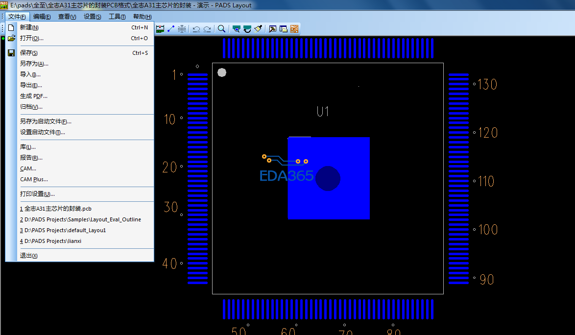This screenshot has height=335, width=575.
Task: Click the Redo arrow icon
Action: click(x=207, y=29)
